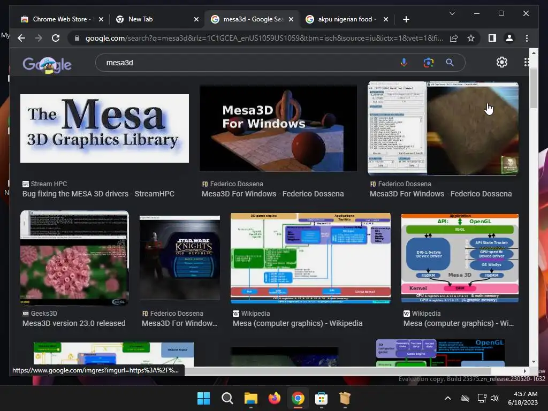This screenshot has width=548, height=411.
Task: Click the Google doodle logo
Action: [47, 65]
